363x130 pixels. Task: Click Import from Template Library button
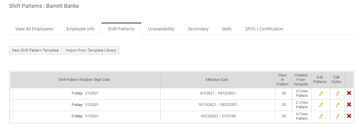pos(91,50)
